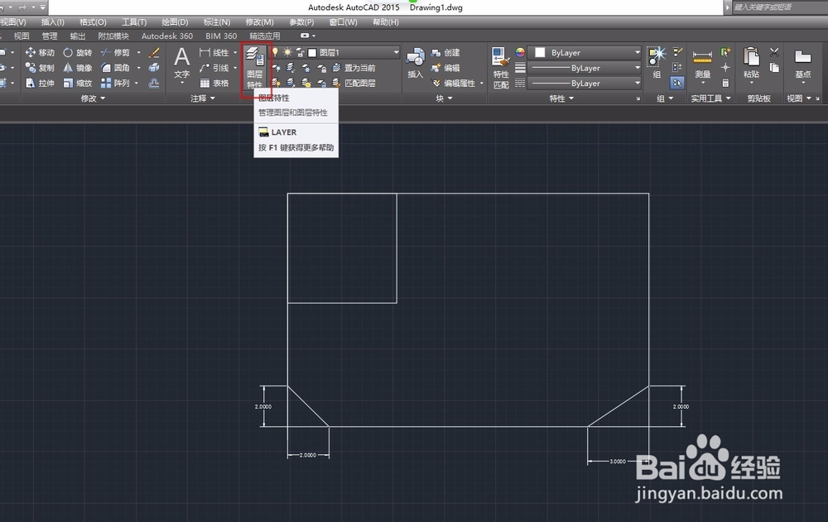This screenshot has height=522, width=828.
Task: Click Edit Attributes (编辑属性) button
Action: [454, 83]
